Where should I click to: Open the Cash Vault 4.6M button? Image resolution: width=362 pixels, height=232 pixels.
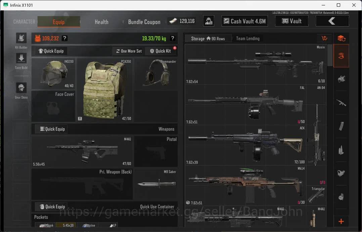point(245,21)
